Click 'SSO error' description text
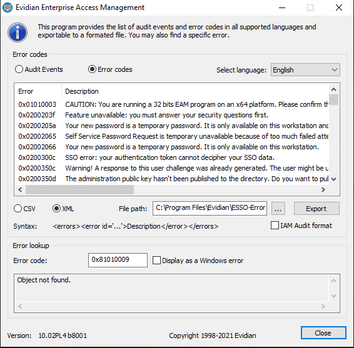This screenshot has height=348, width=354. click(169, 157)
